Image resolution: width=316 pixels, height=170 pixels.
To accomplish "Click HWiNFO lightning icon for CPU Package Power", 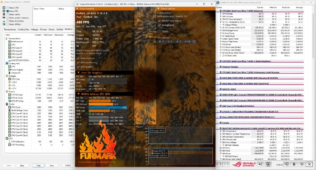I will point(221,30).
